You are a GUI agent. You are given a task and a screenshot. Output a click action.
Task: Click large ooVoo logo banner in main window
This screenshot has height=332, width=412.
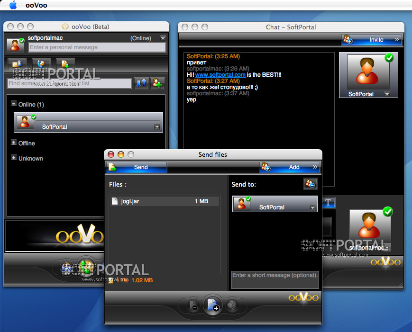(x=79, y=234)
